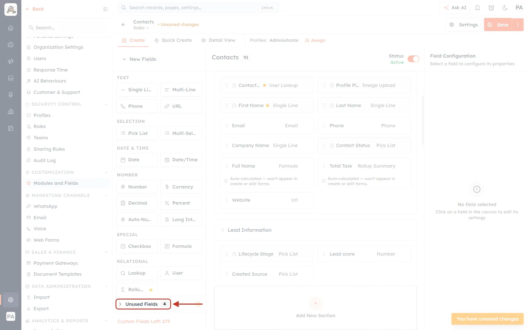Select the Lead score field on canvas
The width and height of the screenshot is (529, 330).
pos(364,254)
